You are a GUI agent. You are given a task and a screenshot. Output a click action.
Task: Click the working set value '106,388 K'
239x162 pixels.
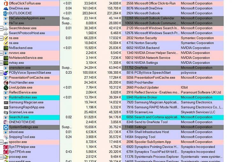[114, 73]
